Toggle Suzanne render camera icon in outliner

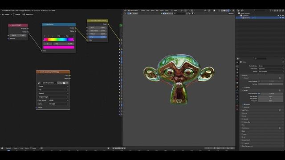coord(283,18)
